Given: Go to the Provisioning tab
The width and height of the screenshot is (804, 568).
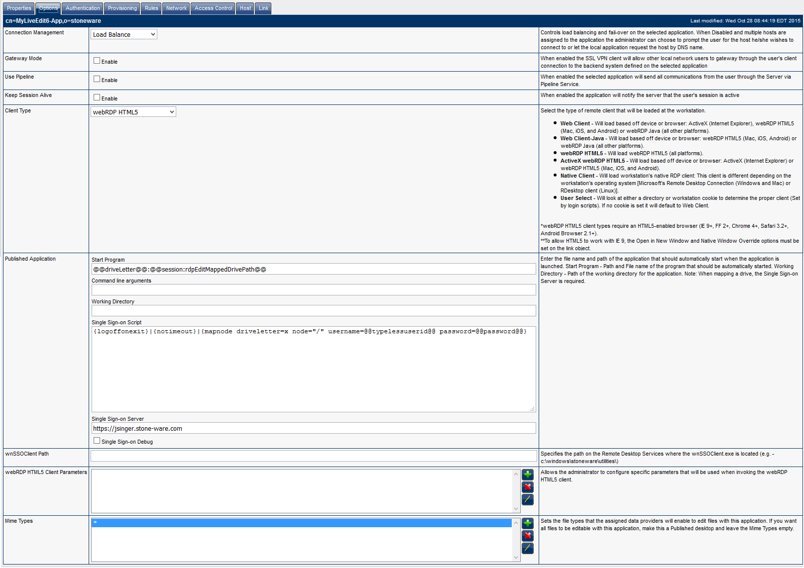Looking at the screenshot, I should (122, 8).
